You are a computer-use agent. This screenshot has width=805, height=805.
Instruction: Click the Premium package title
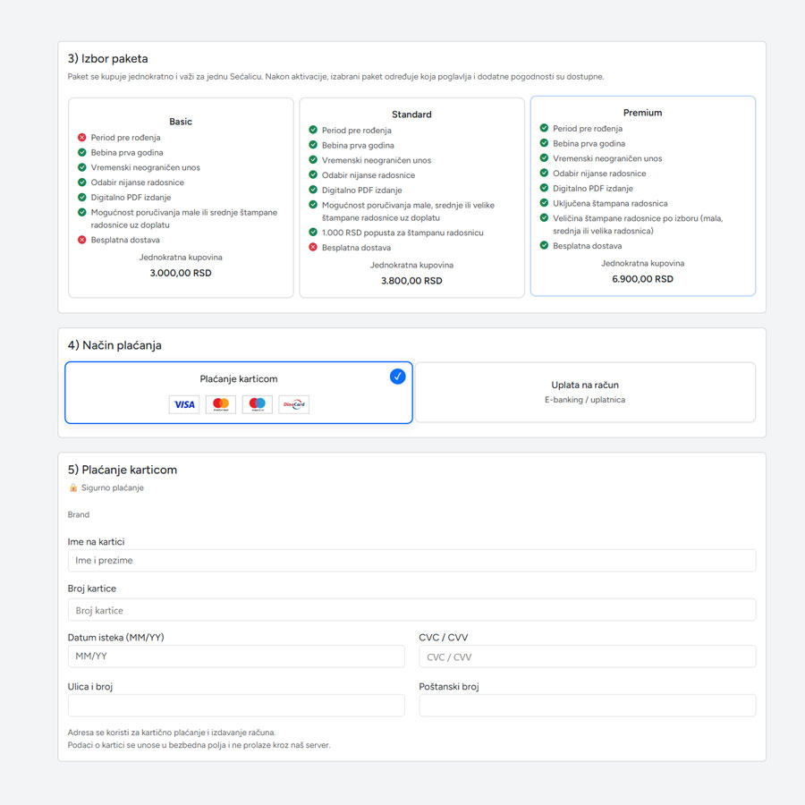coord(643,113)
